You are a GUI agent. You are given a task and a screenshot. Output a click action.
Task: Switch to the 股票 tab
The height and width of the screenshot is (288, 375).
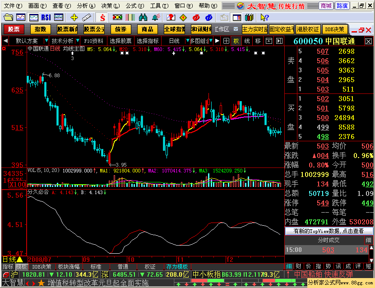[x=14, y=29]
